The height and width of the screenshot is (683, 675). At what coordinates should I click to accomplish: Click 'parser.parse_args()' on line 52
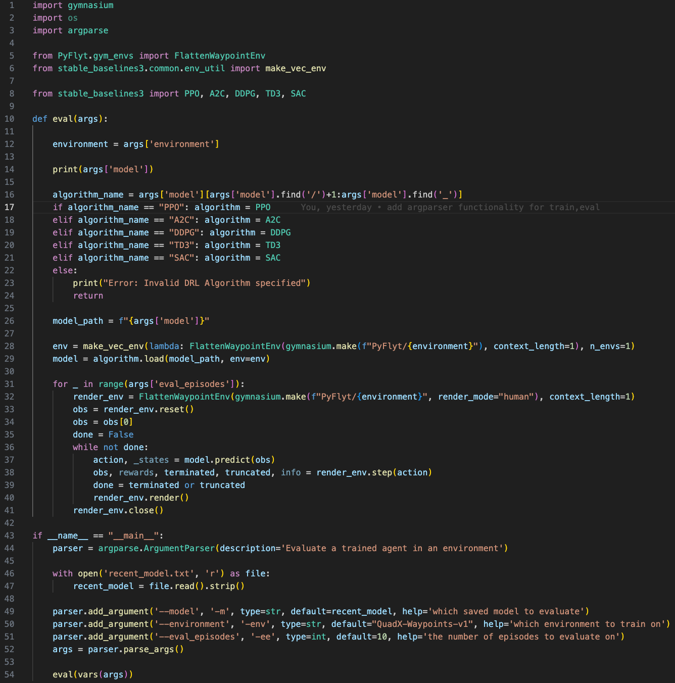[x=135, y=649]
